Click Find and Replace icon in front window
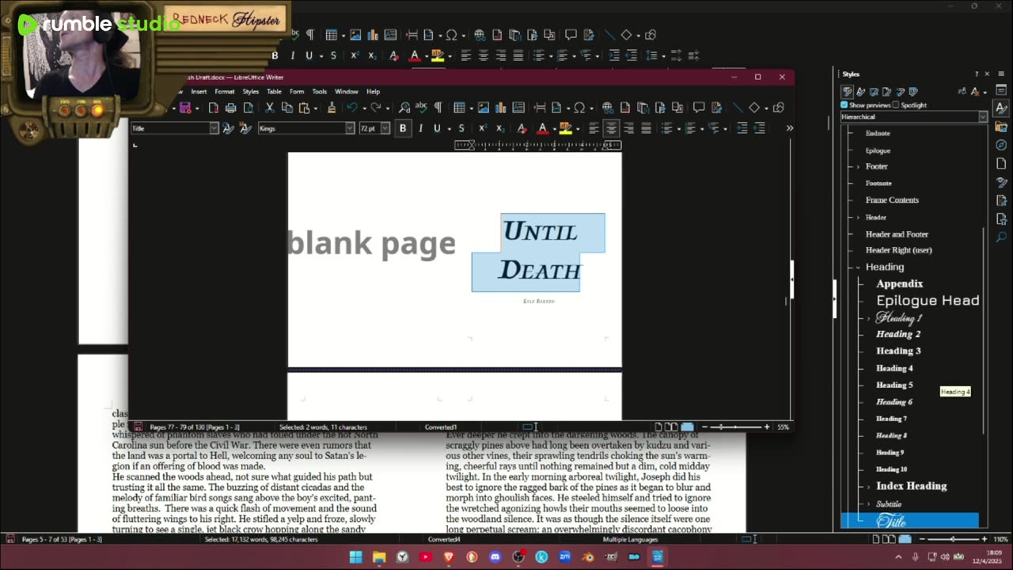Image resolution: width=1013 pixels, height=570 pixels. pos(404,108)
